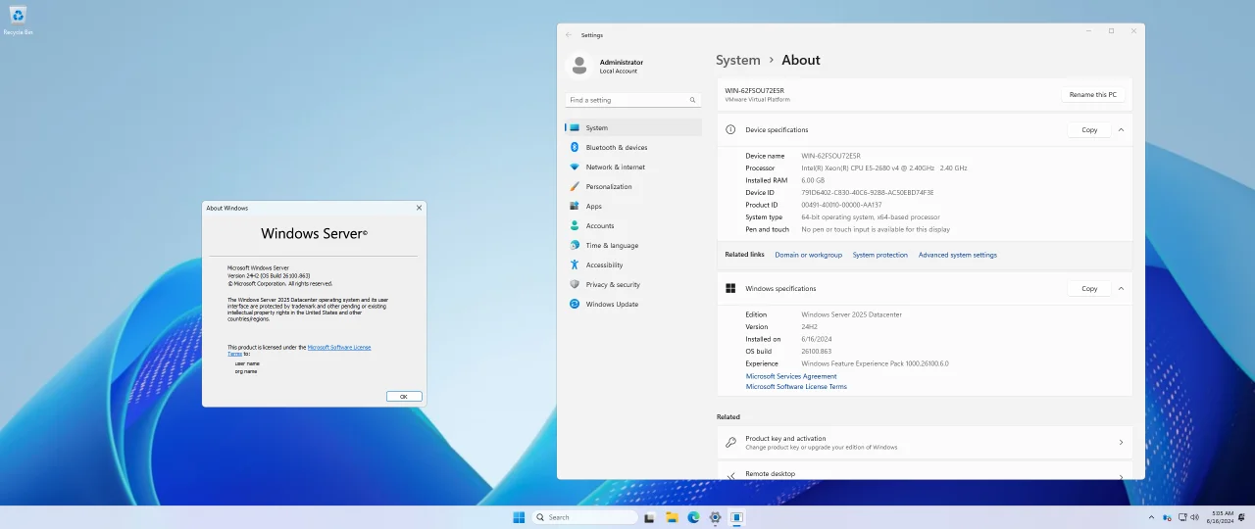
Task: Click the taskbar Search box
Action: [x=585, y=517]
